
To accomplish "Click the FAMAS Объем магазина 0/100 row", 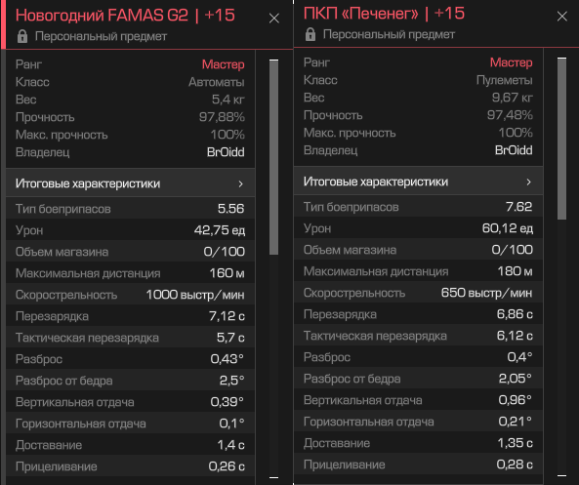I will 131,252.
